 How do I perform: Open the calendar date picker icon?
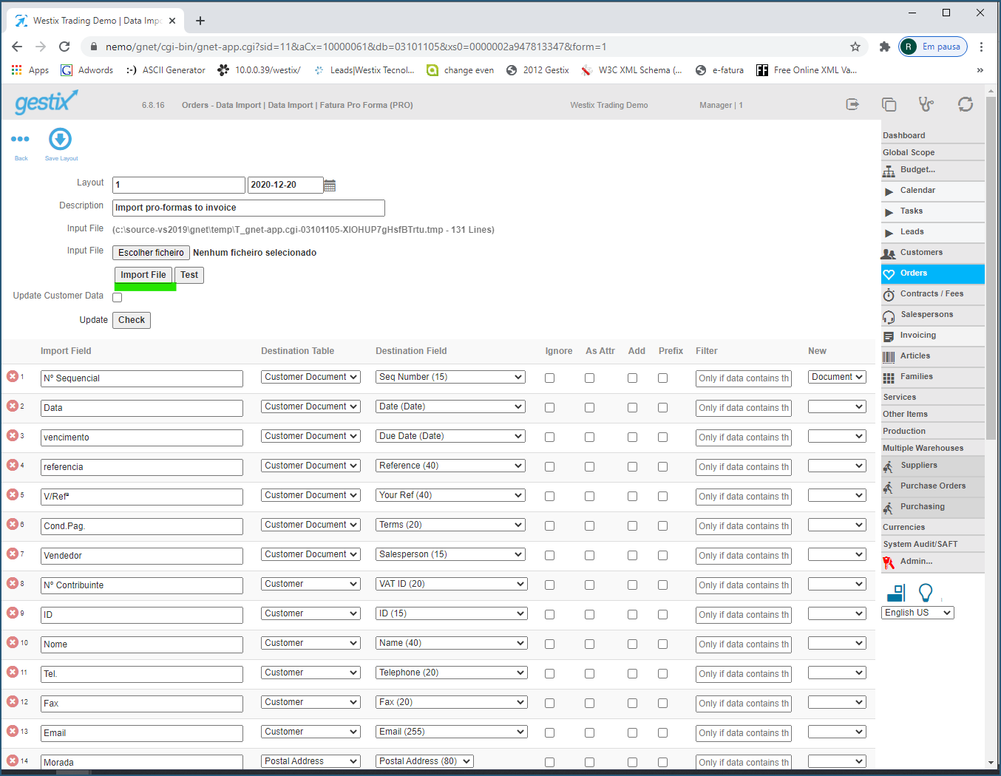(x=330, y=186)
